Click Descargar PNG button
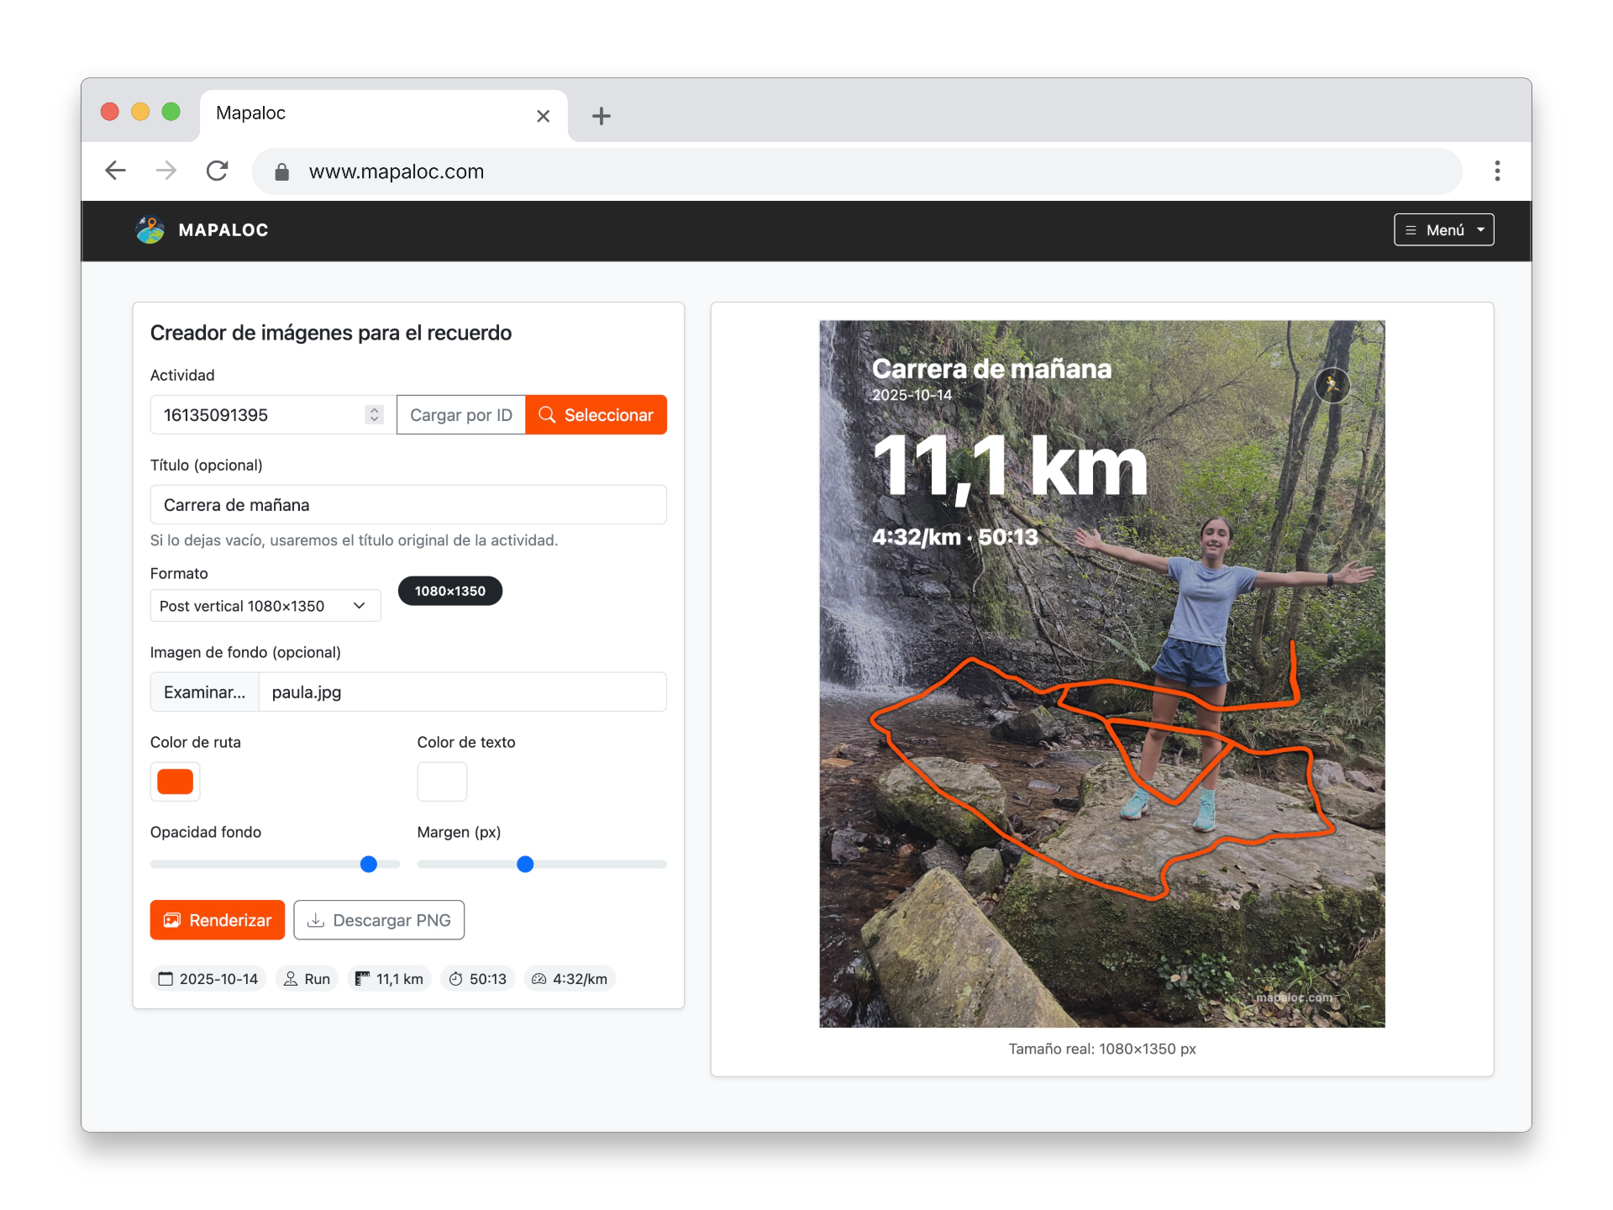The image size is (1613, 1210). 379,920
